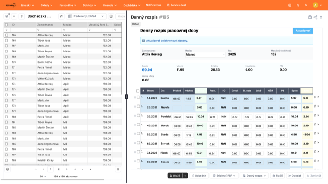Click the hamburger menu icon at list bottom
This screenshot has height=184, width=328.
(x=118, y=169)
